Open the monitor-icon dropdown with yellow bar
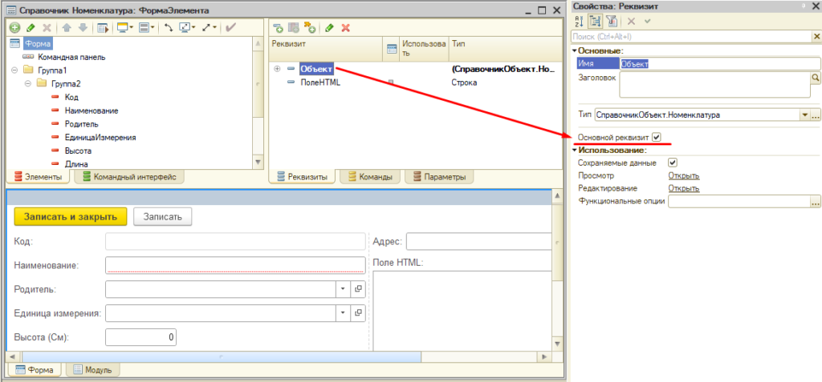The height and width of the screenshot is (382, 822). 124,28
